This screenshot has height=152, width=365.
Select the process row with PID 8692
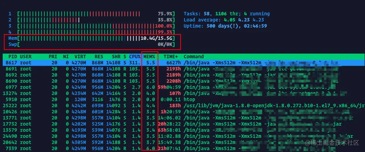click(x=184, y=75)
